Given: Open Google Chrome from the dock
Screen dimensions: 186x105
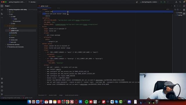Looking at the screenshot, I should click(67, 102).
